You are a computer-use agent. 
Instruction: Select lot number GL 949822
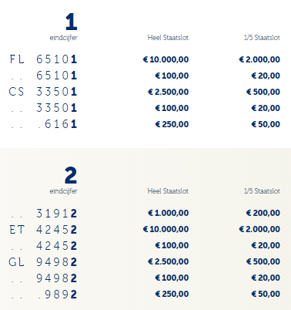[43, 262]
